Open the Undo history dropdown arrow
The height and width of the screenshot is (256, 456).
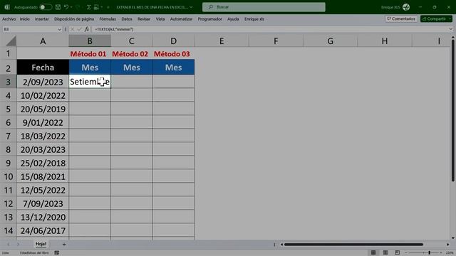[x=71, y=7]
